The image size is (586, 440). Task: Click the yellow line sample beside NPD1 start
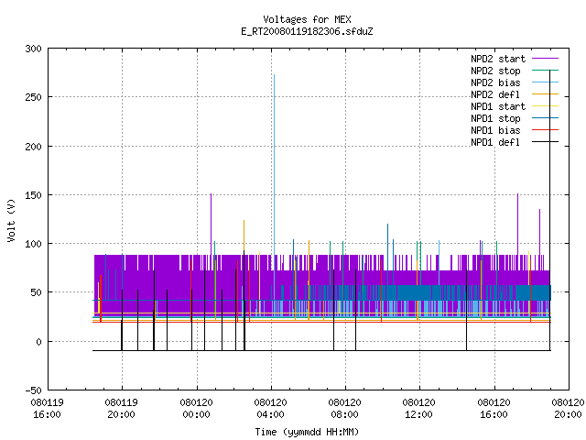546,106
